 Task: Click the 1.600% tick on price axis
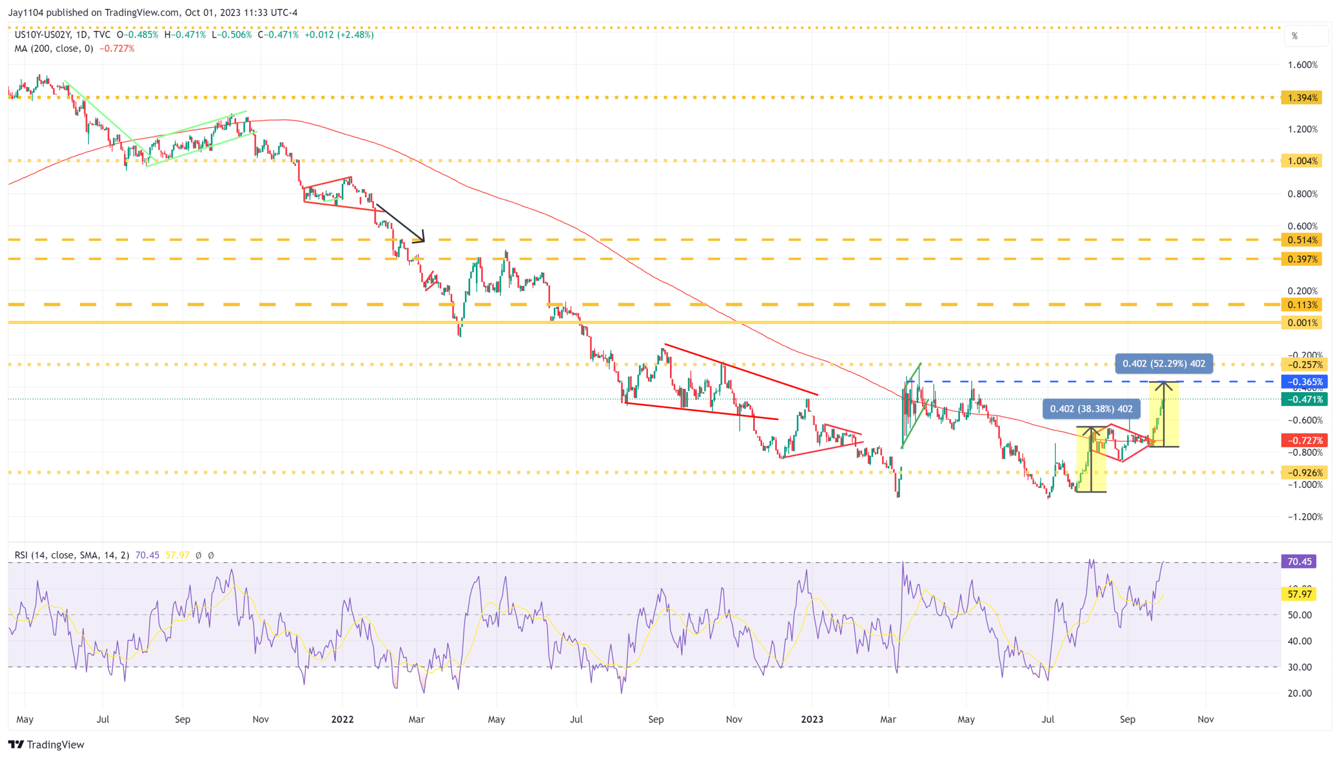point(1302,65)
